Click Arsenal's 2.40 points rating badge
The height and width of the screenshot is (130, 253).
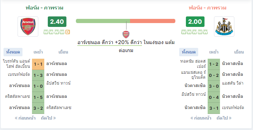tap(57, 22)
